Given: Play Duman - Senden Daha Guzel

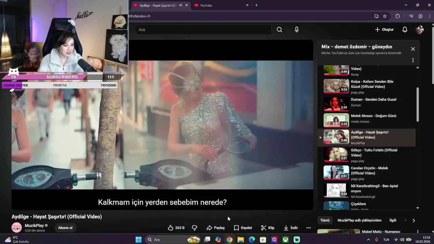Looking at the screenshot, I should pos(367,103).
